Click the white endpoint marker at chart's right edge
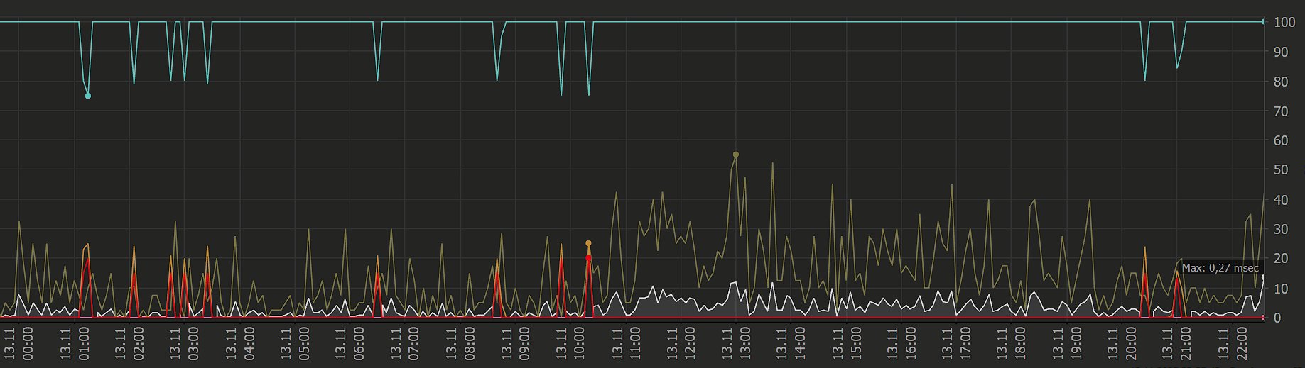 (x=1262, y=277)
